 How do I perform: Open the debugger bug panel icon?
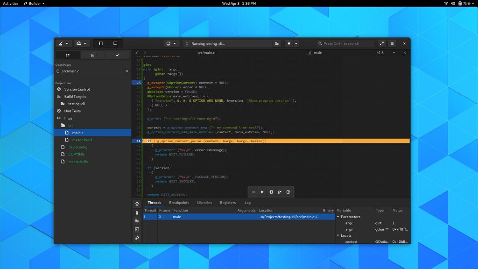click(137, 212)
